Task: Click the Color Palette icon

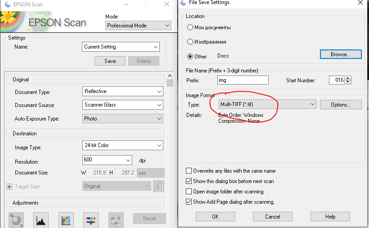Action: tap(116, 220)
